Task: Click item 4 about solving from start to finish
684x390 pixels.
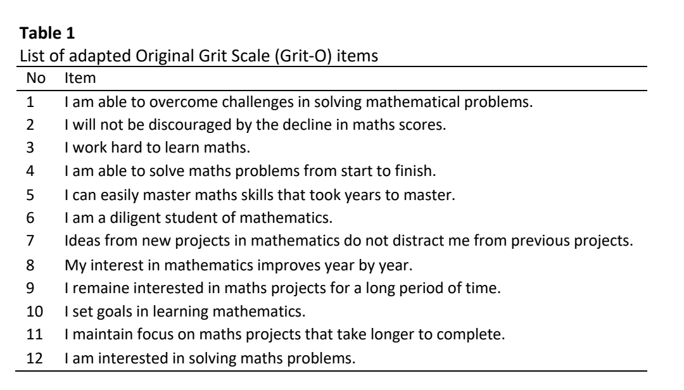Action: click(x=250, y=171)
